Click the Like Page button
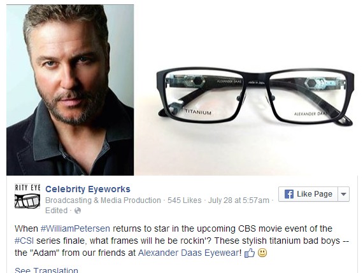The height and width of the screenshot is (273, 363). tap(308, 194)
